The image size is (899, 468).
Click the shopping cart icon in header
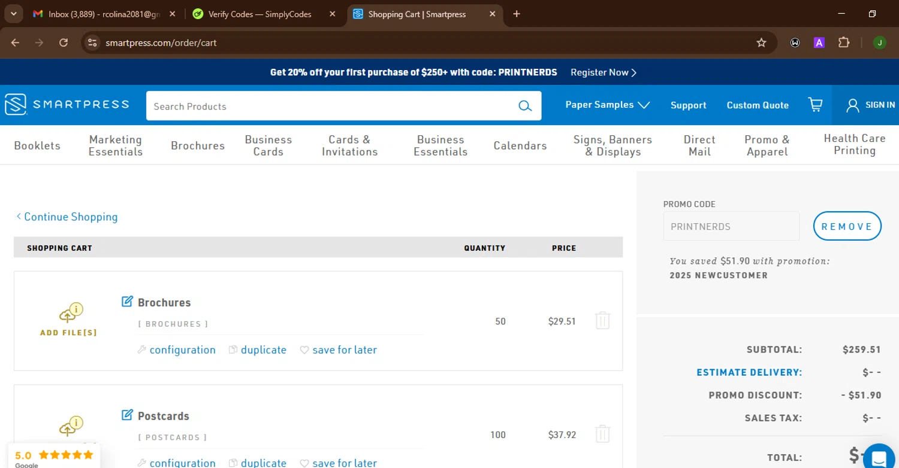tap(815, 105)
